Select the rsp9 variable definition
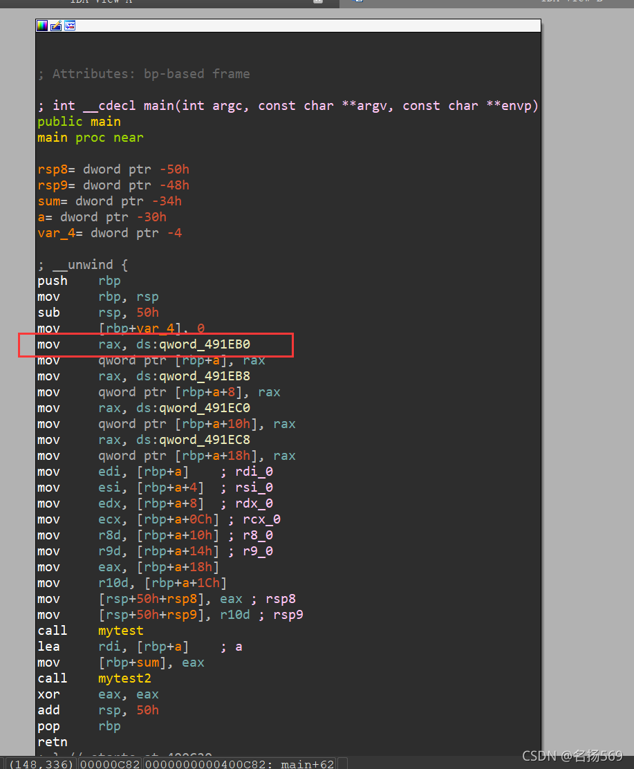 (x=113, y=185)
